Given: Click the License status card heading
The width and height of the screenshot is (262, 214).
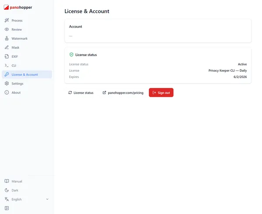Looking at the screenshot, I should click(x=86, y=55).
